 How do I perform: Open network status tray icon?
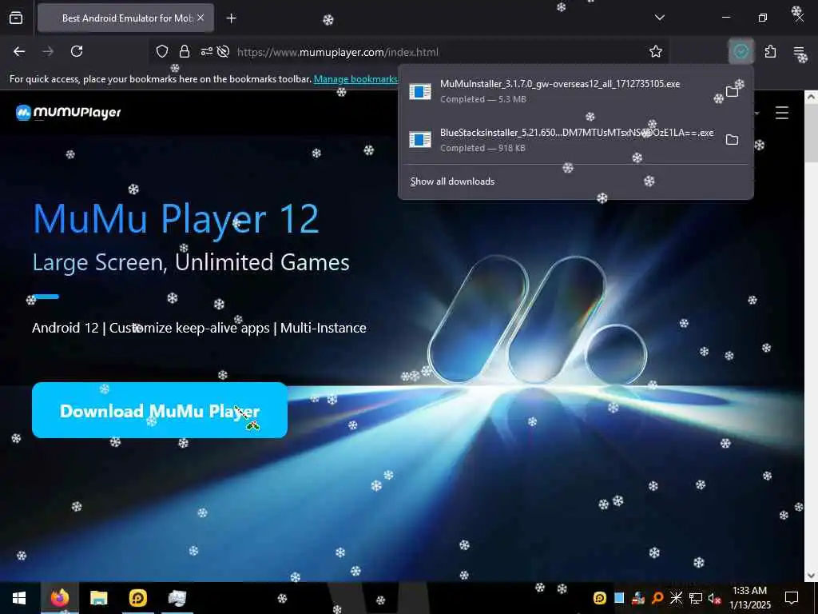[696, 598]
